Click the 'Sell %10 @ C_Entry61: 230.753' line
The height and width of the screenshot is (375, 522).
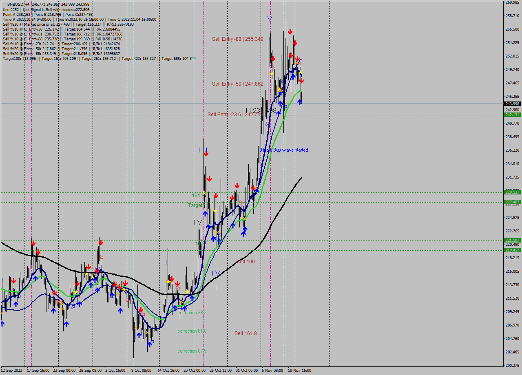pos(62,34)
